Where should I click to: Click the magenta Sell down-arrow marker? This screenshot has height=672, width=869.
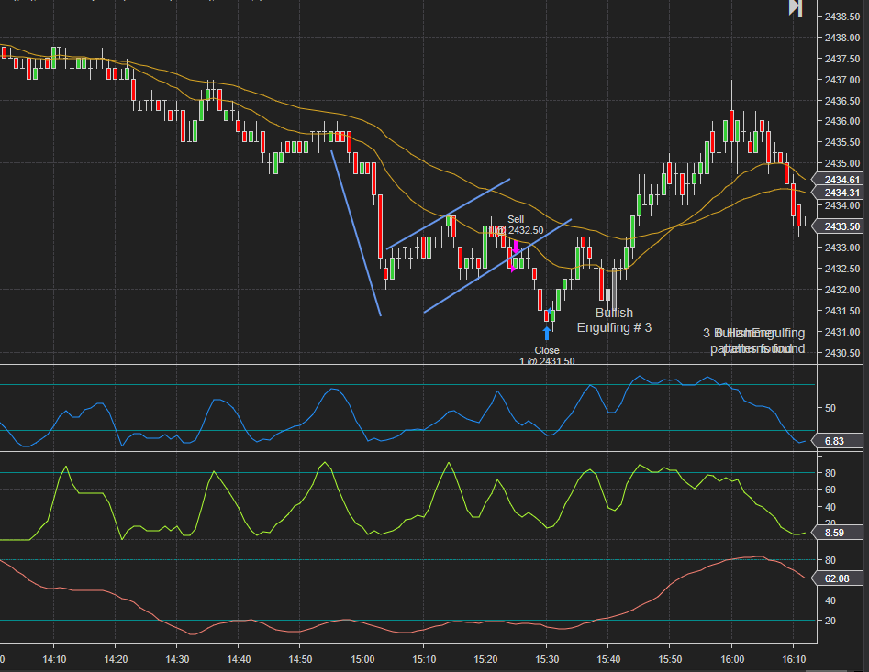tap(516, 248)
